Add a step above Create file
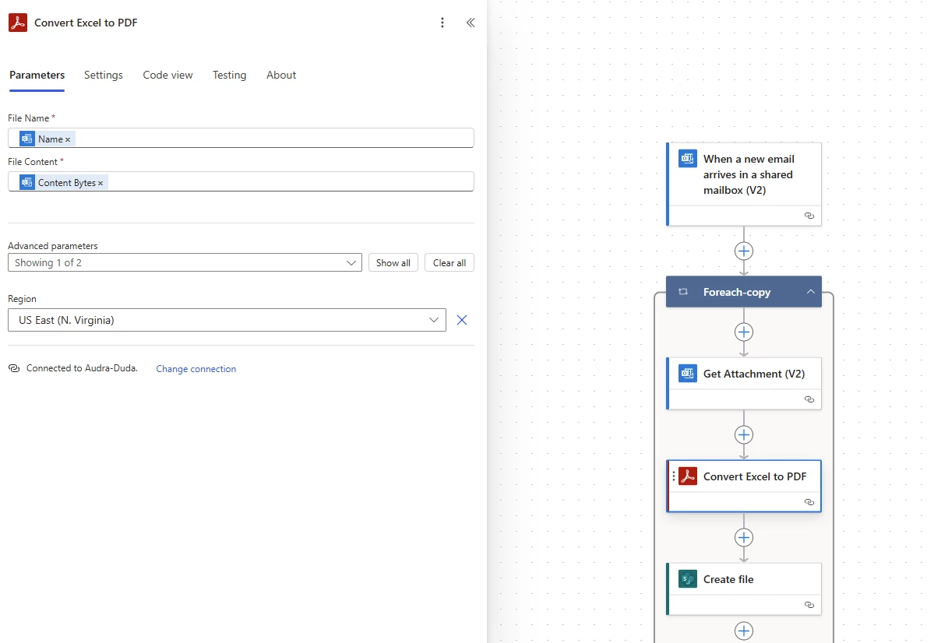Viewport: 934px width, 643px height. (743, 538)
